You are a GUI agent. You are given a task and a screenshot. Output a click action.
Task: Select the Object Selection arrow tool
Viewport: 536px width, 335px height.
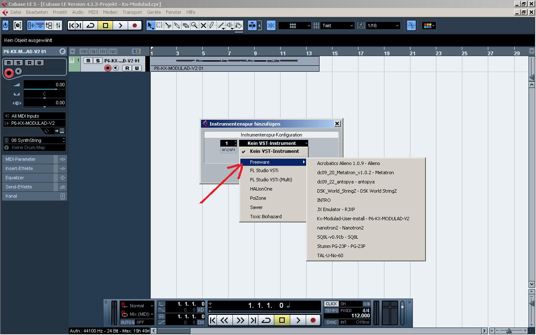click(151, 26)
